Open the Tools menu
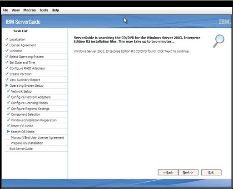This screenshot has width=233, height=189. tap(44, 10)
